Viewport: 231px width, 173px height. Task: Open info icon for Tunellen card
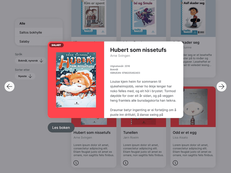[x=126, y=163]
